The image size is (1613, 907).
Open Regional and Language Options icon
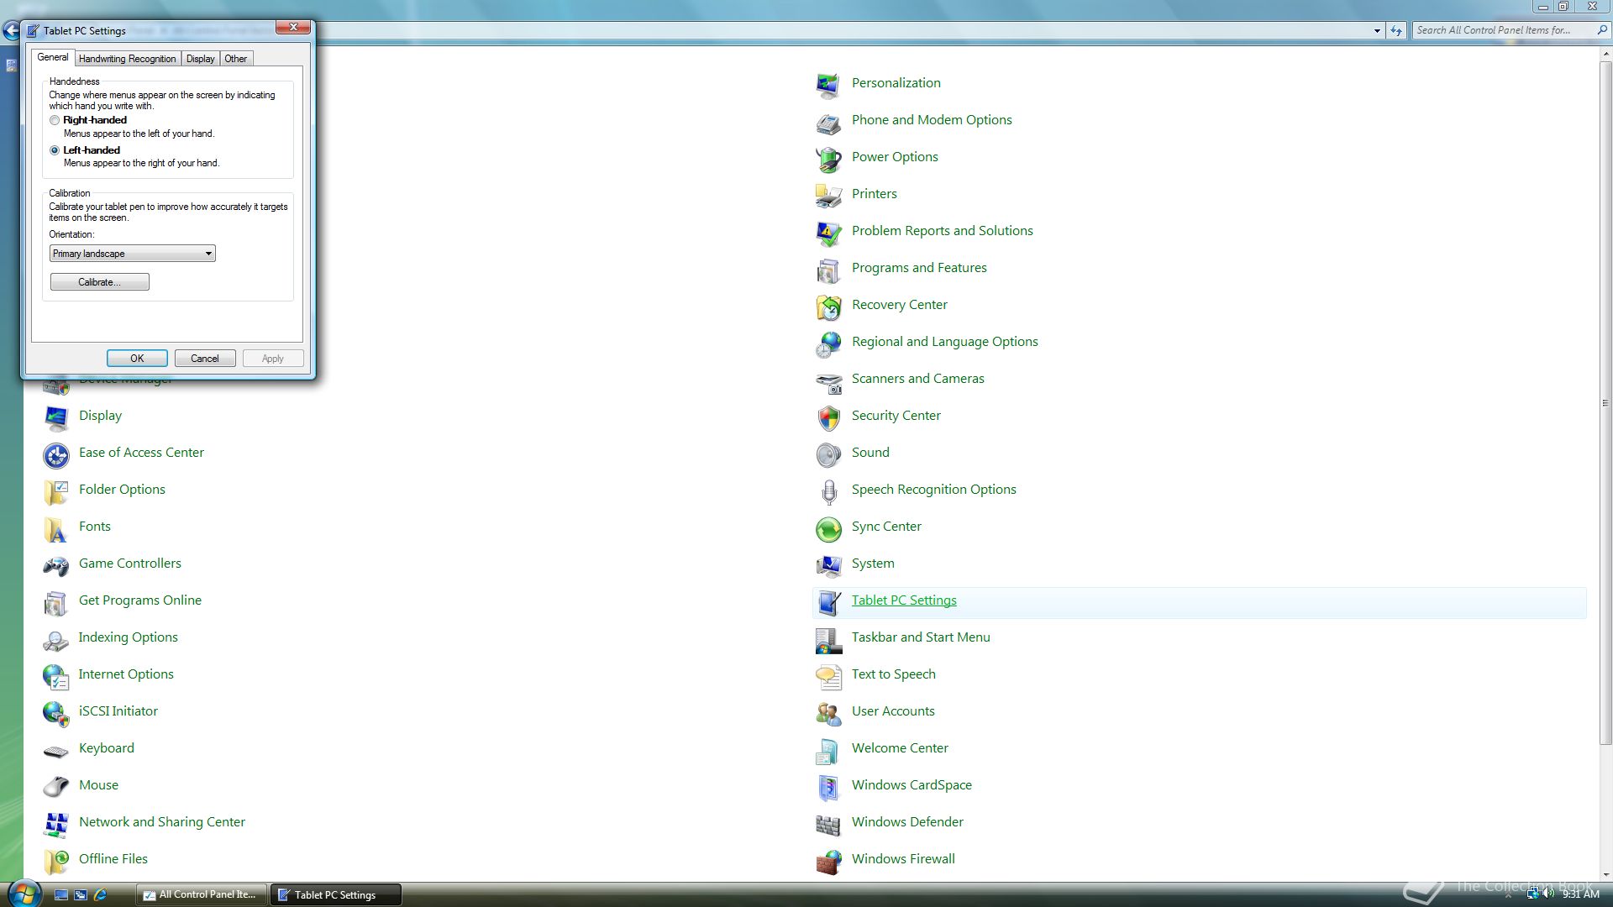pos(828,343)
